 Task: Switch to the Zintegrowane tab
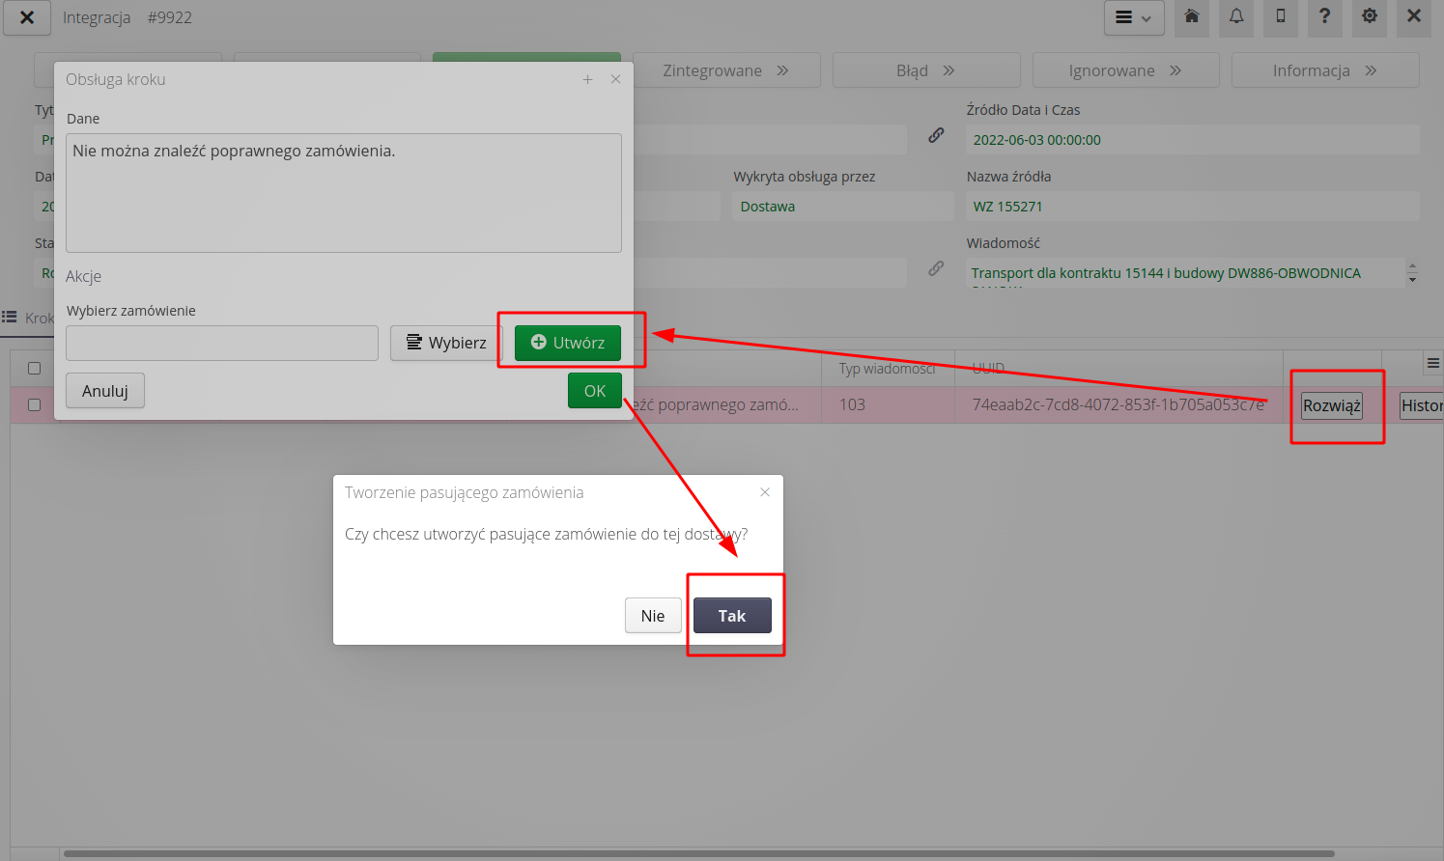pyautogui.click(x=726, y=69)
